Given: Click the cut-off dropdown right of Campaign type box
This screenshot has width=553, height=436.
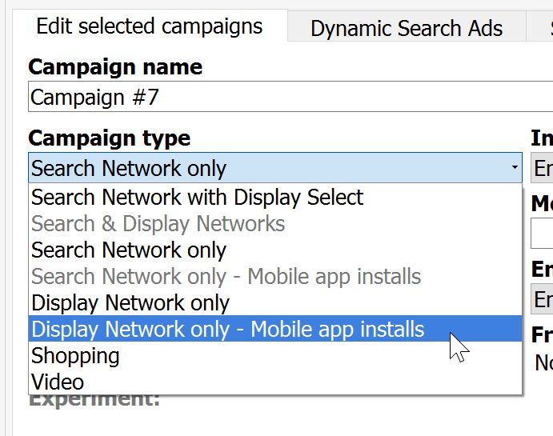Looking at the screenshot, I should click(x=543, y=168).
